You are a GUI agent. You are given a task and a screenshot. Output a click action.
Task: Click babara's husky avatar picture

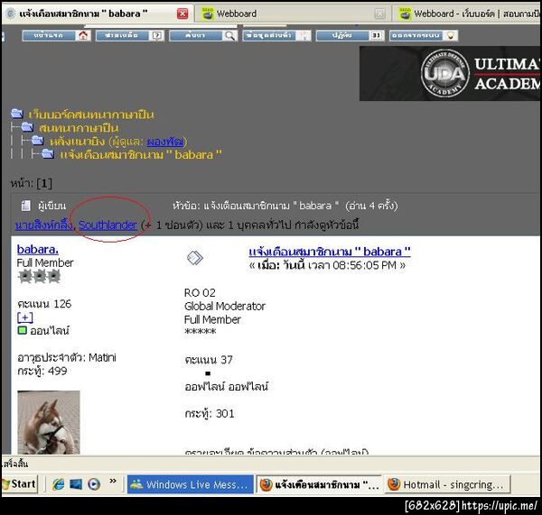coord(49,422)
